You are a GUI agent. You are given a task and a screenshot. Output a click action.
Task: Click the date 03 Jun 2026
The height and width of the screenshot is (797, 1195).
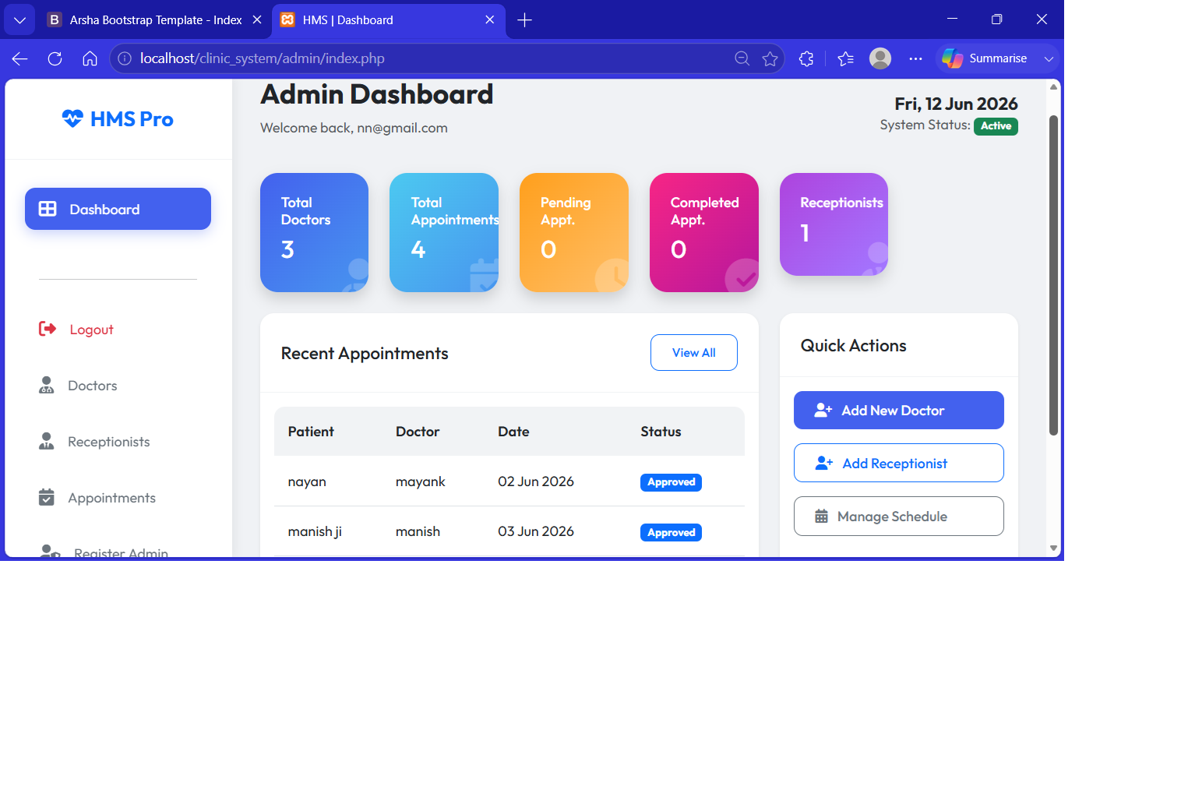[536, 531]
